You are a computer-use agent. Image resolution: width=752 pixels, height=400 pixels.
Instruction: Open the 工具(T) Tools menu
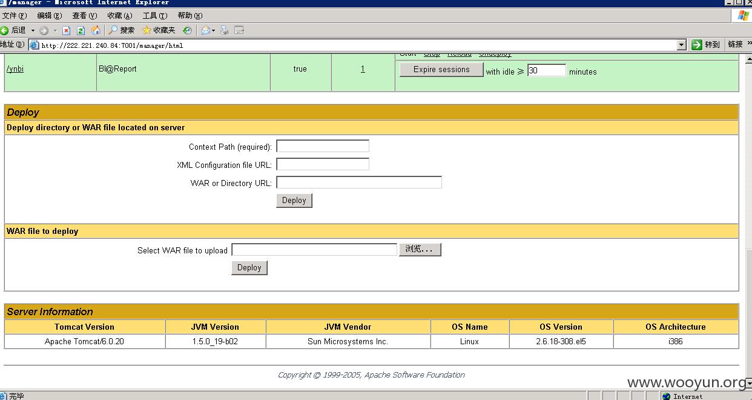tap(155, 16)
